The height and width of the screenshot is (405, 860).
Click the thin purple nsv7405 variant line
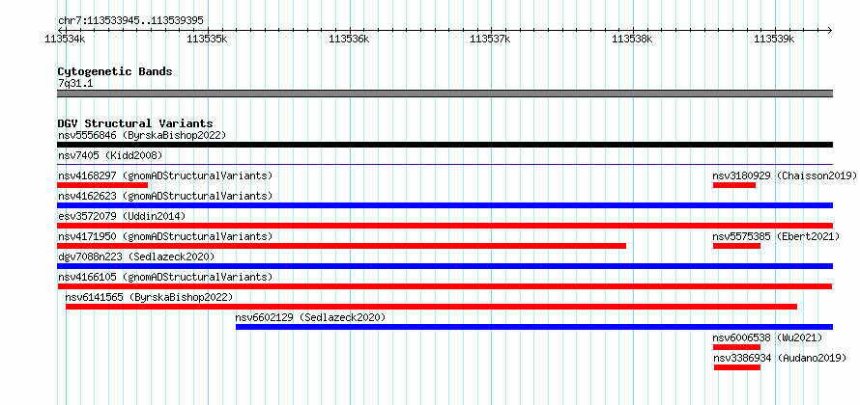[x=444, y=164]
